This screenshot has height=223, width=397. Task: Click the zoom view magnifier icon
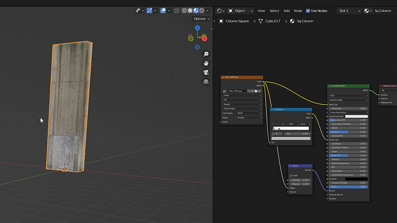(206, 54)
